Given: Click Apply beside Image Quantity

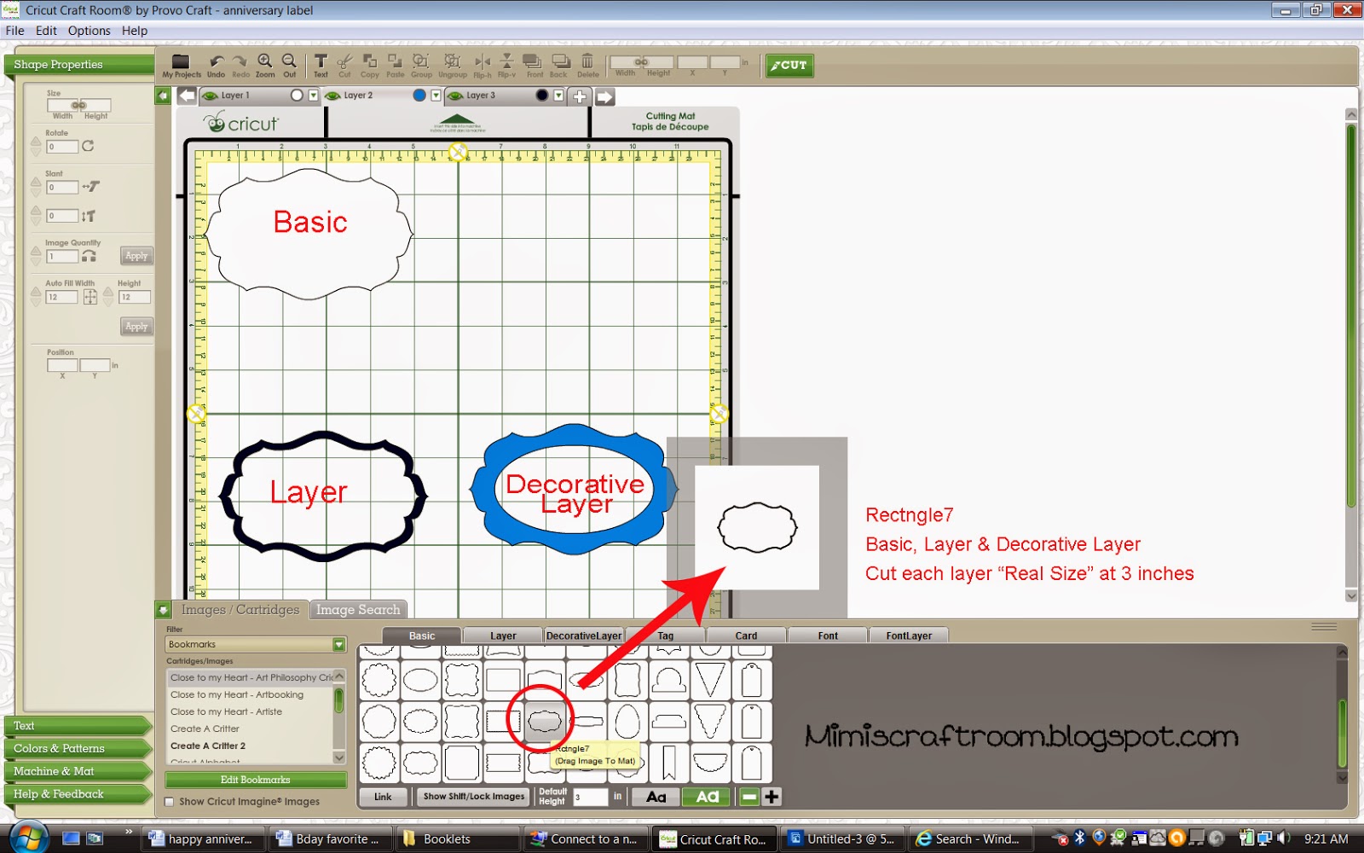Looking at the screenshot, I should click(136, 256).
